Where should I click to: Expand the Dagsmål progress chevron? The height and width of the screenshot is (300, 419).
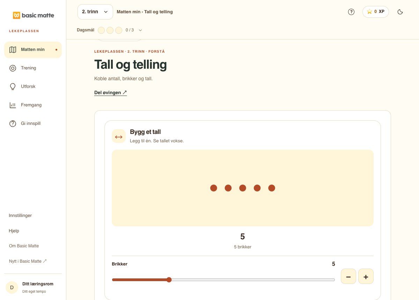(140, 30)
